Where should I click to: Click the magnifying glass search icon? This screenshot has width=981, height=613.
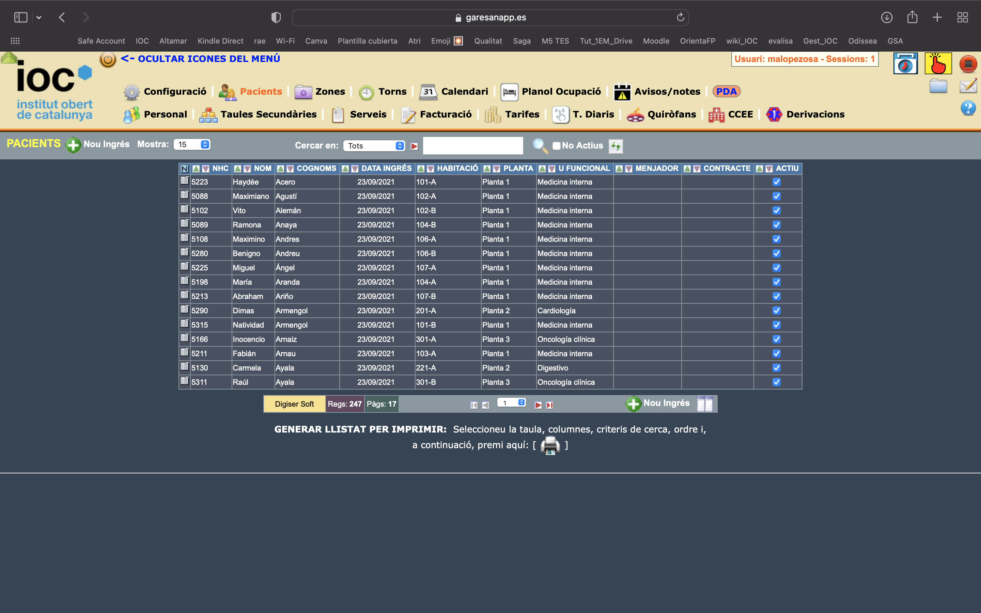point(540,145)
